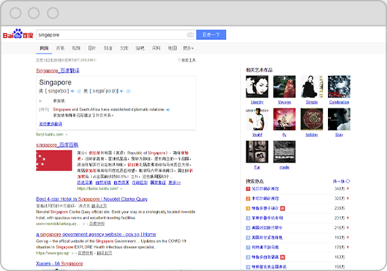
Task: Open the Voyage album link
Action: (x=284, y=102)
